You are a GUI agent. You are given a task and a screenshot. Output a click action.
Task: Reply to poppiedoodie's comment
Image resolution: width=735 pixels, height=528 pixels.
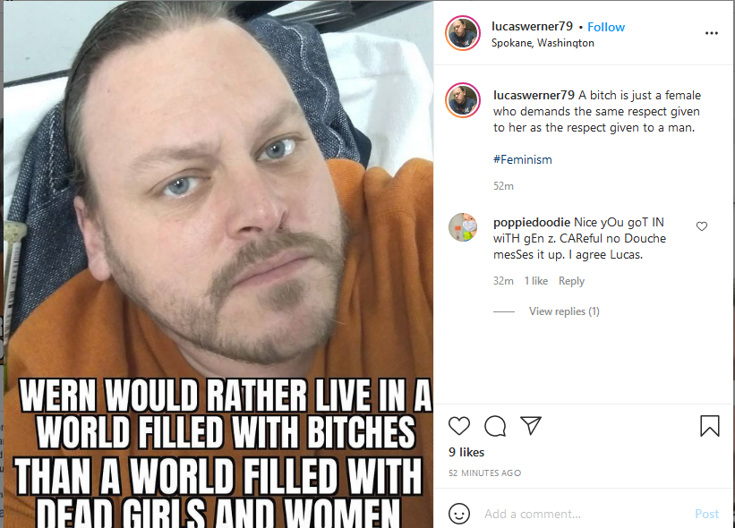[x=571, y=281]
